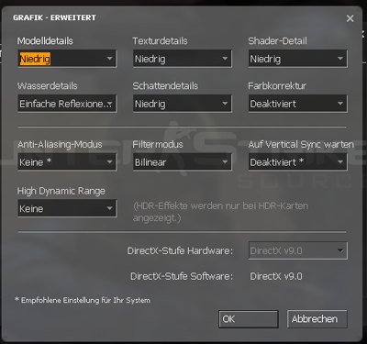Confirm settings with the OK button
This screenshot has width=367, height=344.
[x=249, y=319]
